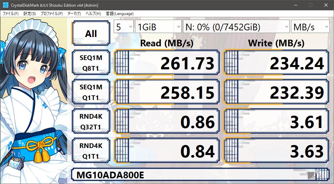Run the SEQ1M Q8T1 test
The image size is (334, 184).
point(91,63)
